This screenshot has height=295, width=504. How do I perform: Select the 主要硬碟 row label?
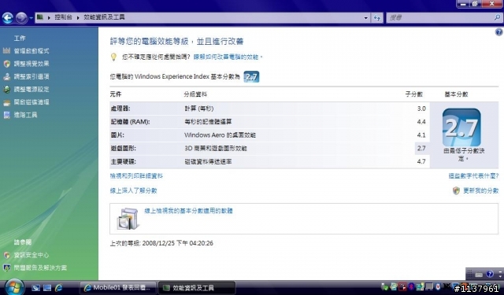click(124, 161)
